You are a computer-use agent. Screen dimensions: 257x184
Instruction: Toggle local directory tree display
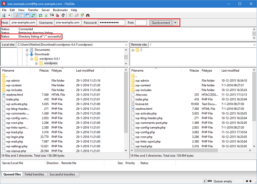tap(22, 15)
